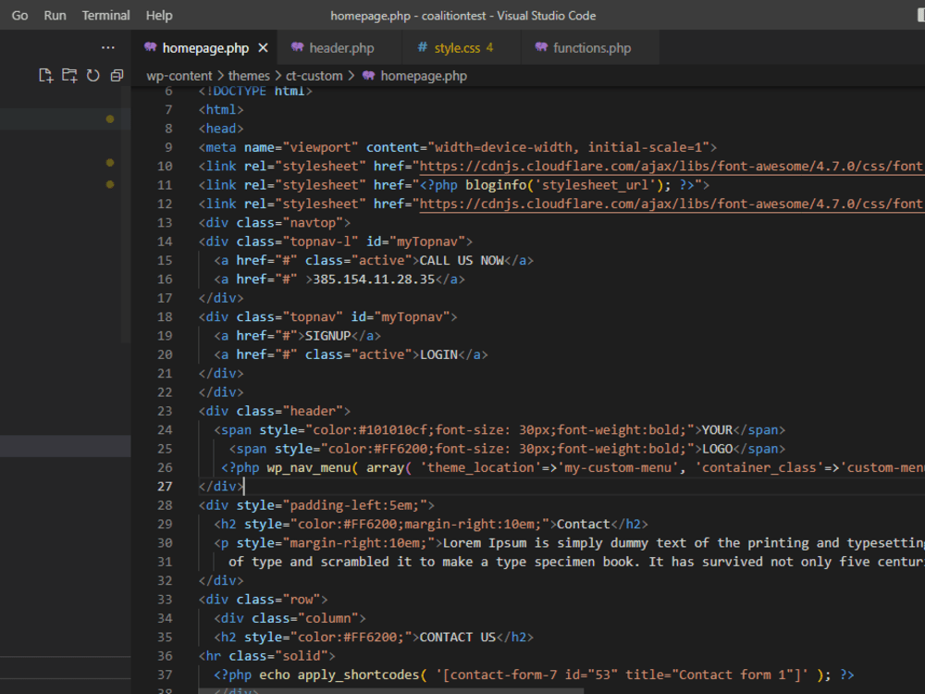
Task: Click the PHP icon on header.php tab
Action: [297, 47]
